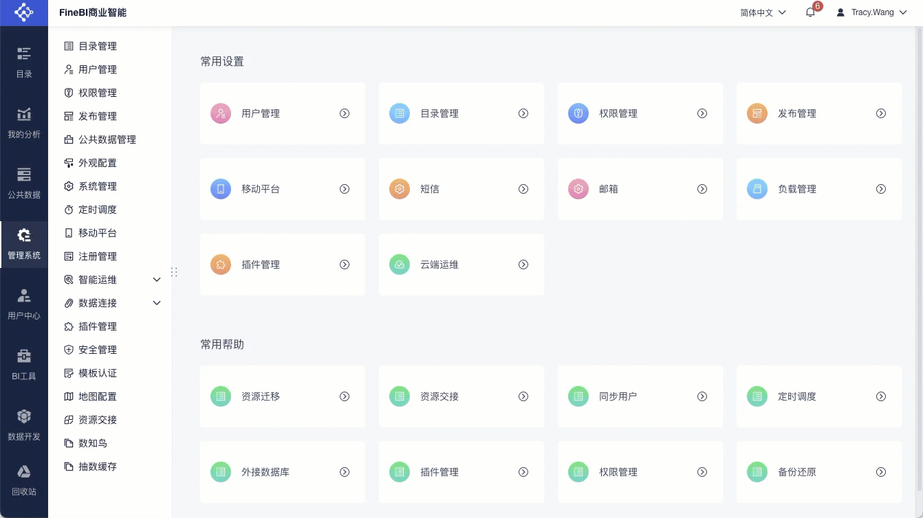Open the 简体中文 language dropdown
The image size is (923, 518).
pyautogui.click(x=763, y=12)
